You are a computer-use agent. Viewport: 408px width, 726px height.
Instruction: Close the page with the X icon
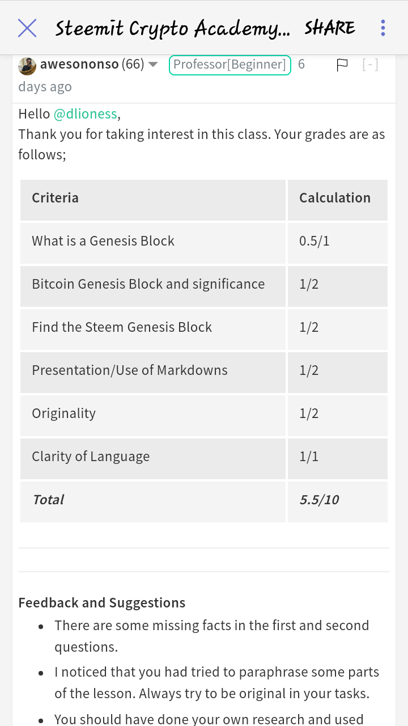(27, 28)
